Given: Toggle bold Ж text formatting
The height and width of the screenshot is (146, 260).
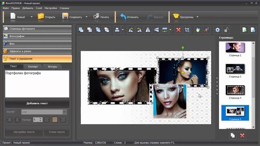Looking at the screenshot, I should click(x=9, y=120).
